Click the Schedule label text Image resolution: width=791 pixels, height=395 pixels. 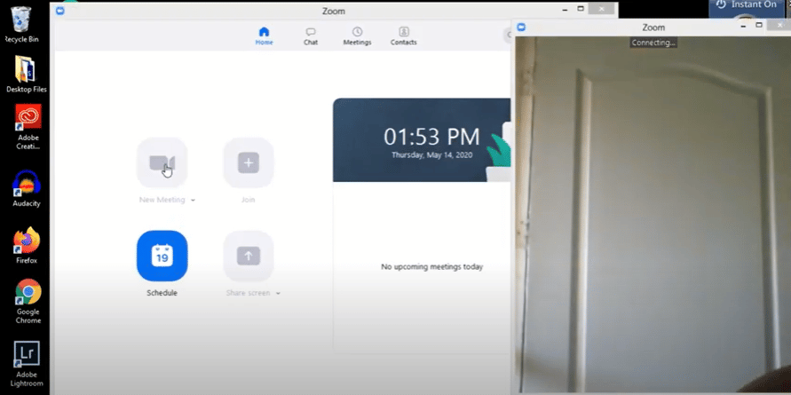[162, 293]
